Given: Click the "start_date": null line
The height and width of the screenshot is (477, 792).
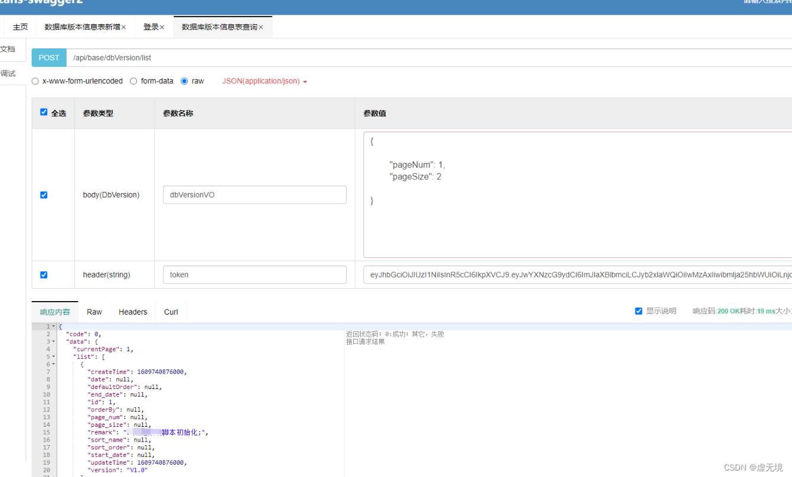Looking at the screenshot, I should pos(120,455).
